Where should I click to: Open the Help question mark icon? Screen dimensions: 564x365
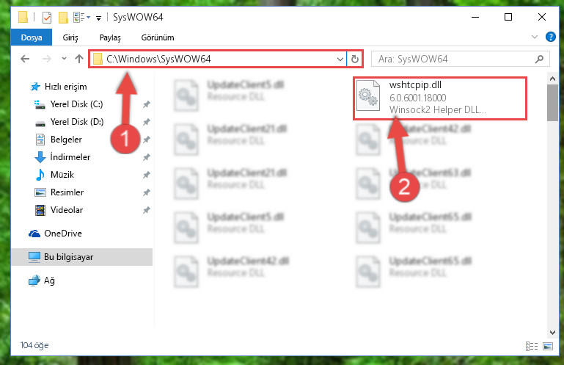coord(550,37)
